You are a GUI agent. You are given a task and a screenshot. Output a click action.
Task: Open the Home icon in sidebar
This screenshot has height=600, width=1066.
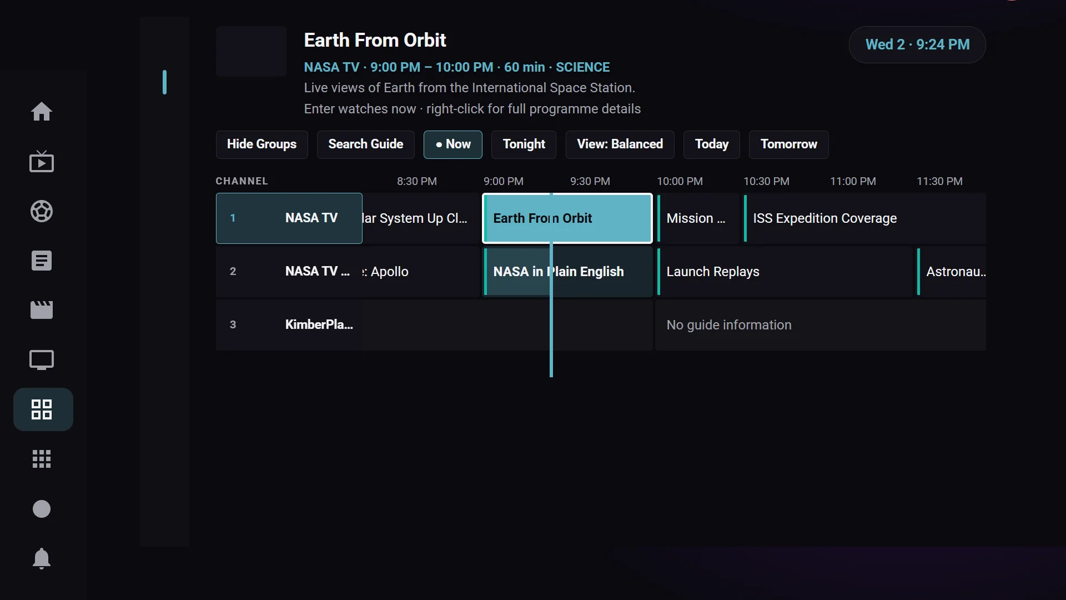pos(42,112)
